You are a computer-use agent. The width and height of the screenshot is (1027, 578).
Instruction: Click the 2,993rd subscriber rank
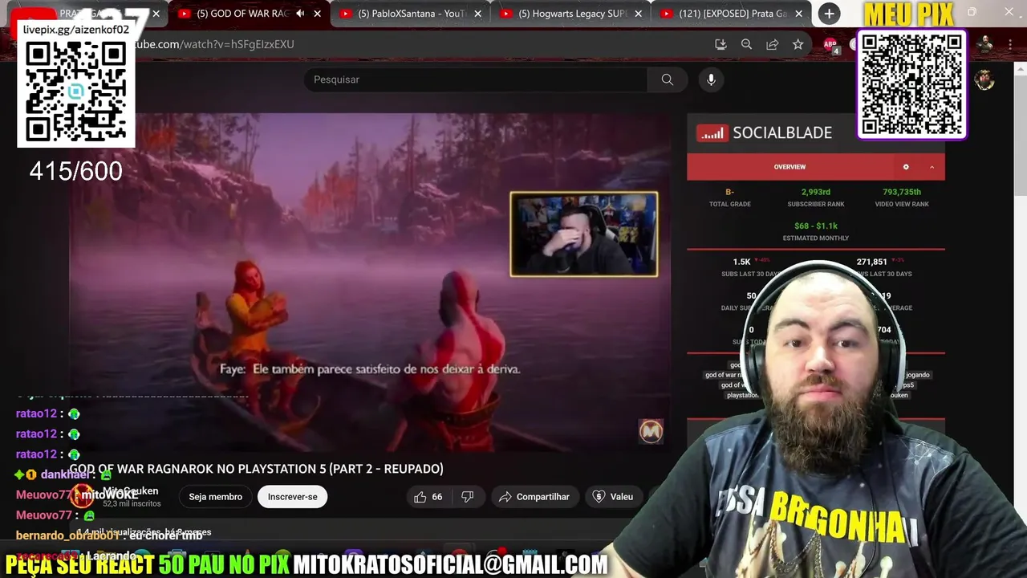(x=815, y=192)
